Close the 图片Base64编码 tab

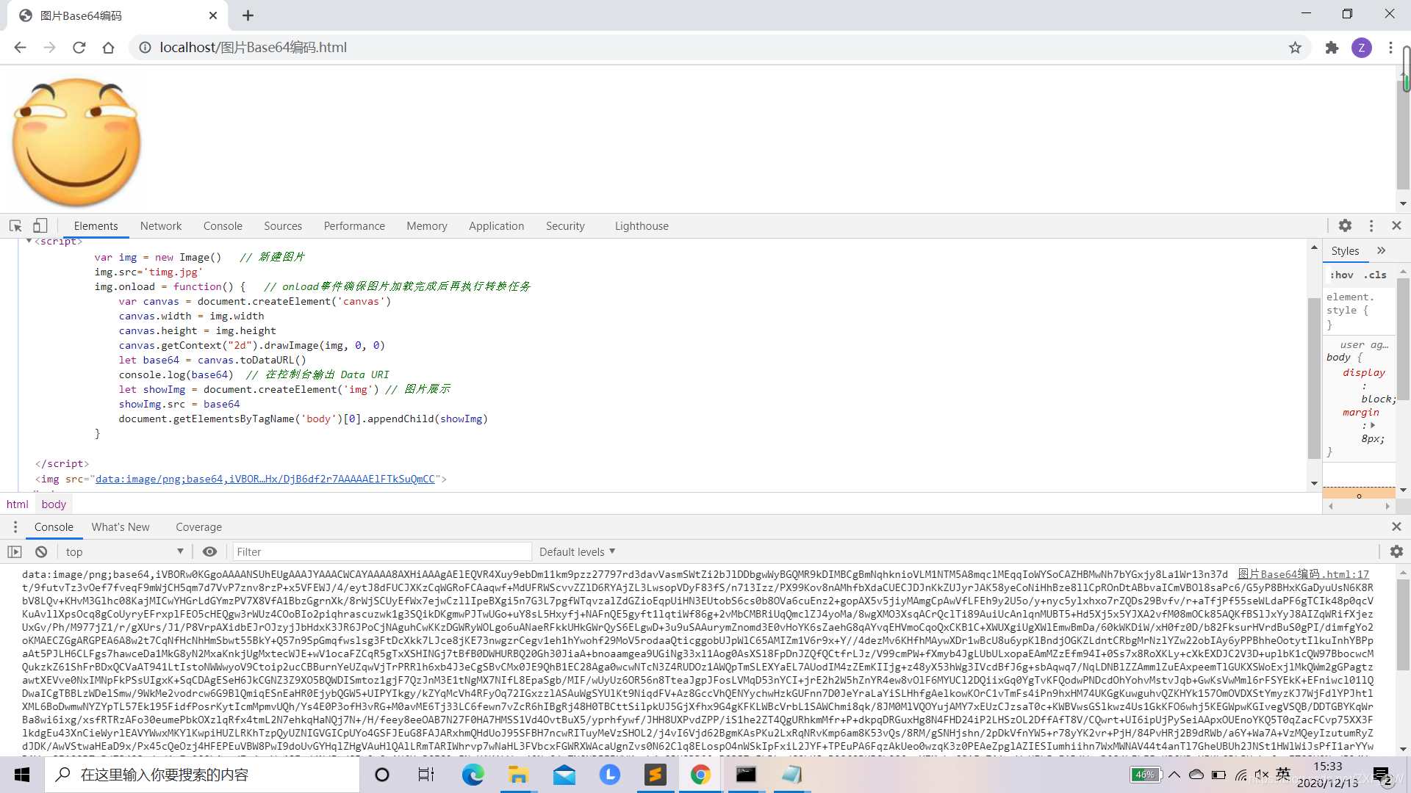(213, 15)
